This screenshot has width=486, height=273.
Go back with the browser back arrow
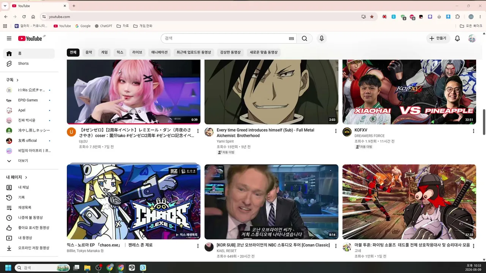6,17
